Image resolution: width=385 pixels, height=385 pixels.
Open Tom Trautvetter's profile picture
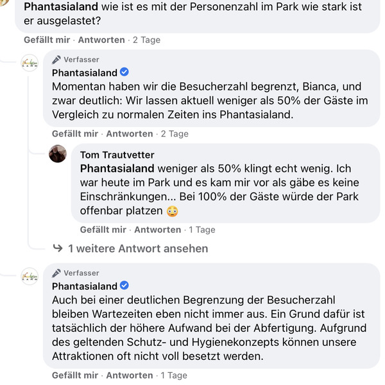[58, 154]
